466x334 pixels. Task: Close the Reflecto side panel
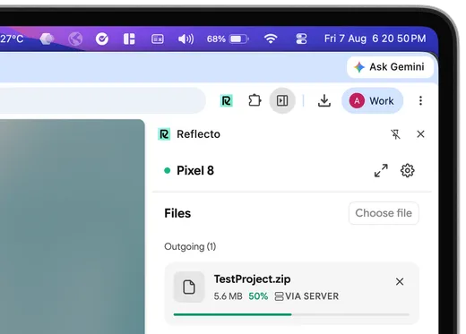coord(420,134)
